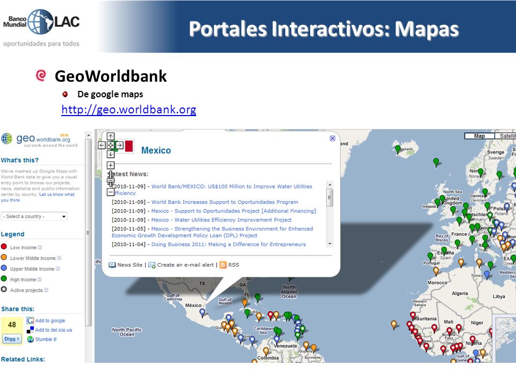
Task: Open the Let us know what you think link
Action: point(38,197)
